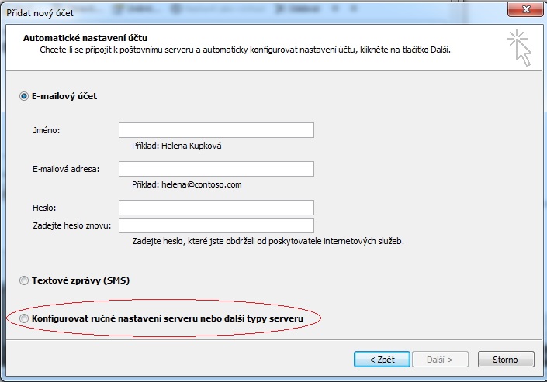Click the example helena@contoso.com text
547x382 pixels.
coord(201,184)
